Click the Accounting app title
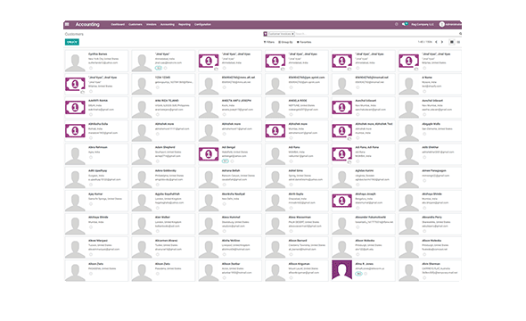This screenshot has height=321, width=526. (x=87, y=24)
